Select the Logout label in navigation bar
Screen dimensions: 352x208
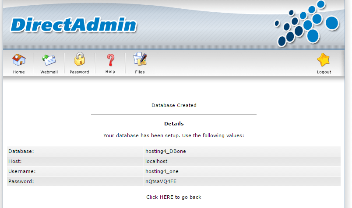[324, 72]
